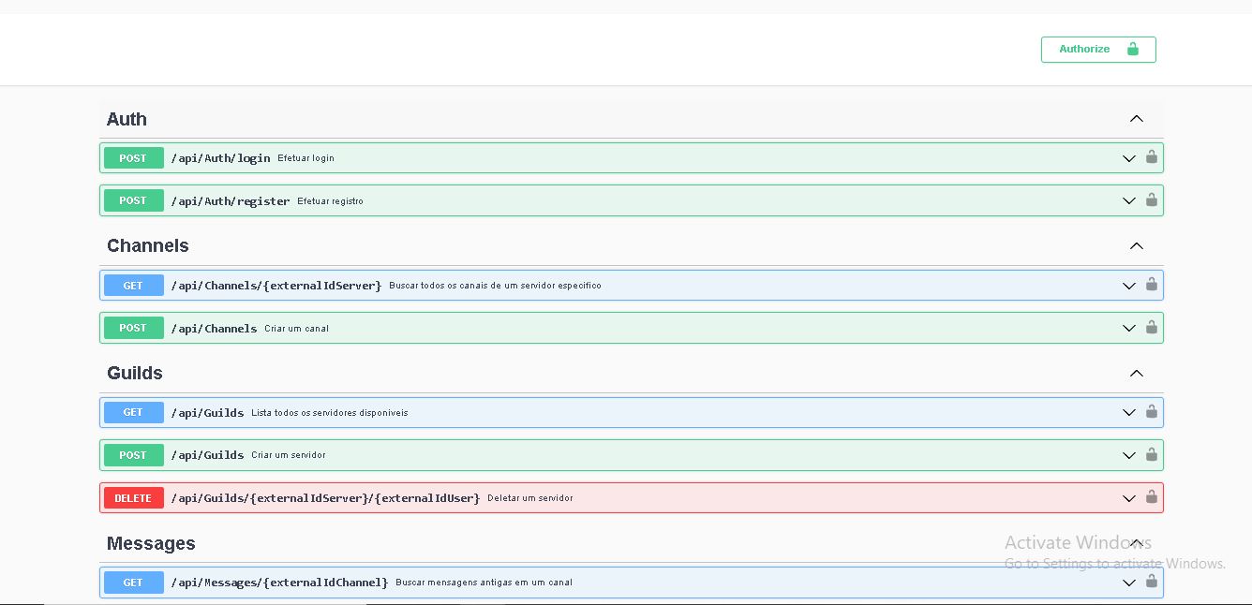Expand the GET /api/Guilds endpoint arrow
Viewport: 1252px width, 605px height.
pyautogui.click(x=1129, y=413)
